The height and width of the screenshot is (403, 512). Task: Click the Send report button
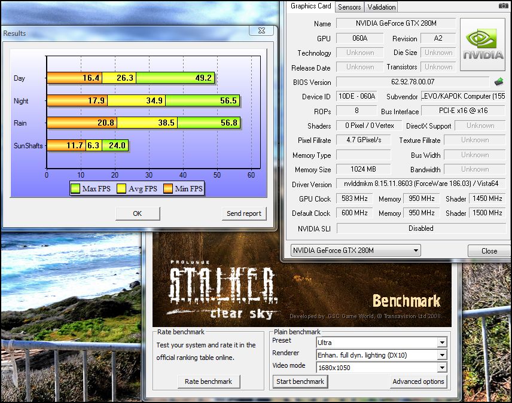[x=244, y=213]
